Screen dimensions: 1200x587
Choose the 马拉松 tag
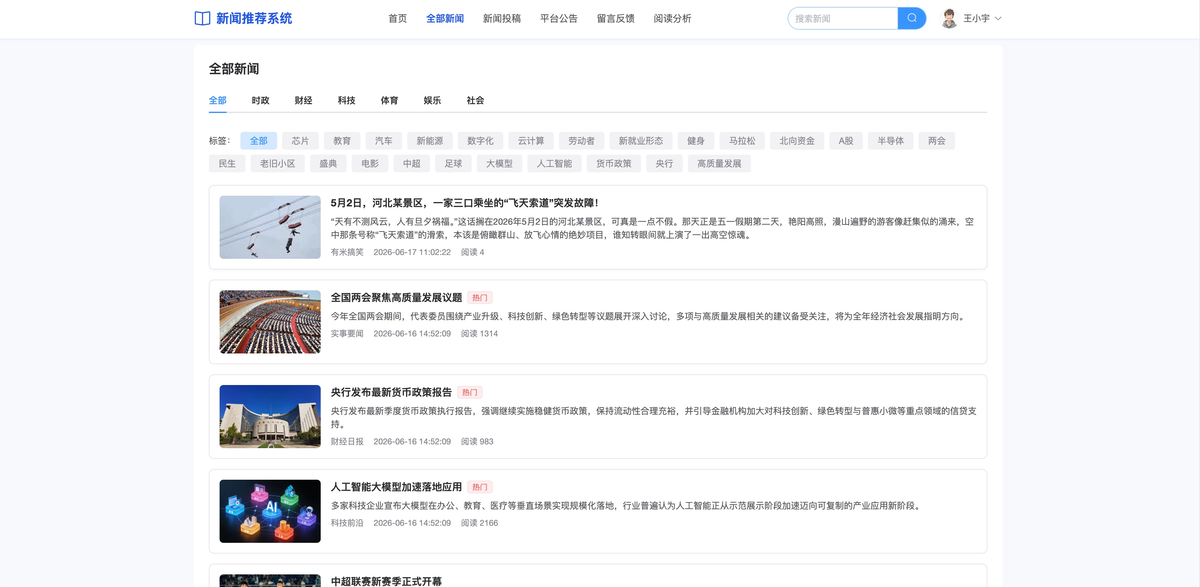(742, 140)
